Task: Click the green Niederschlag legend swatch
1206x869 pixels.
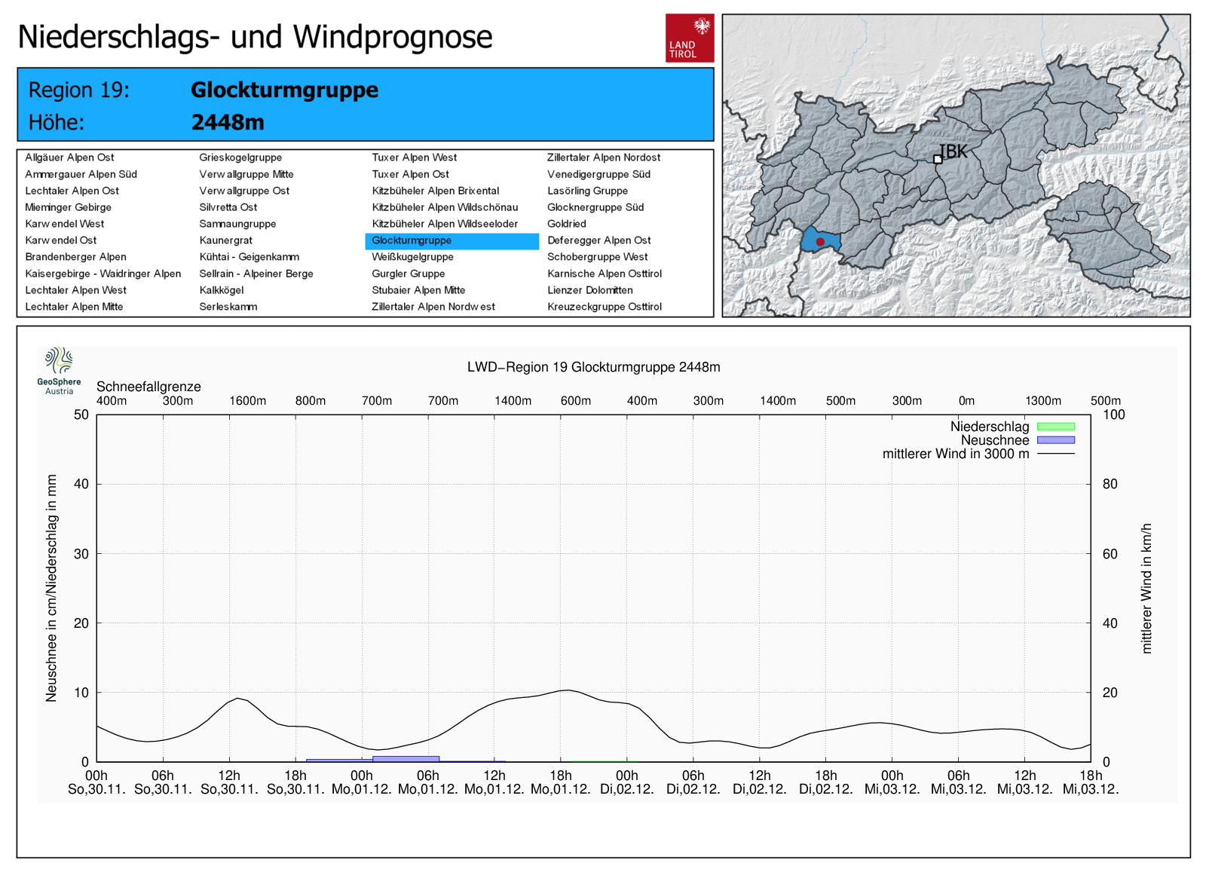Action: (1055, 427)
